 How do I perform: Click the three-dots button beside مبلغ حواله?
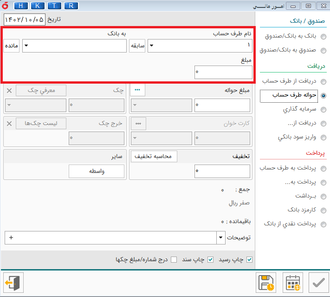137,90
